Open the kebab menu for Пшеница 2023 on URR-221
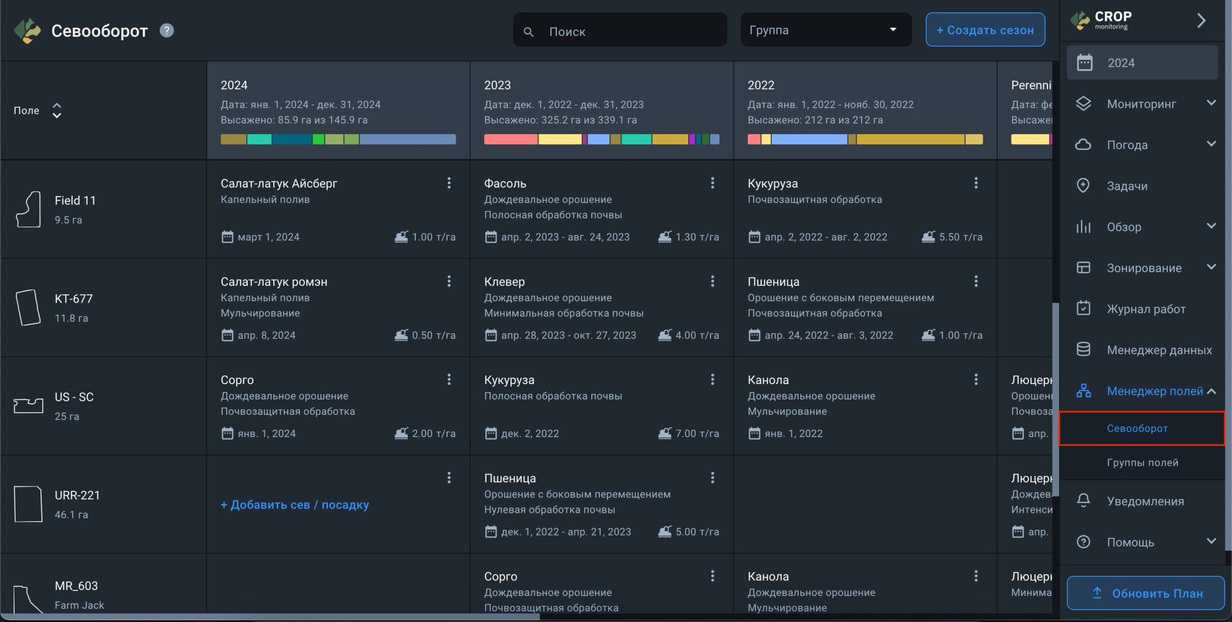 712,477
